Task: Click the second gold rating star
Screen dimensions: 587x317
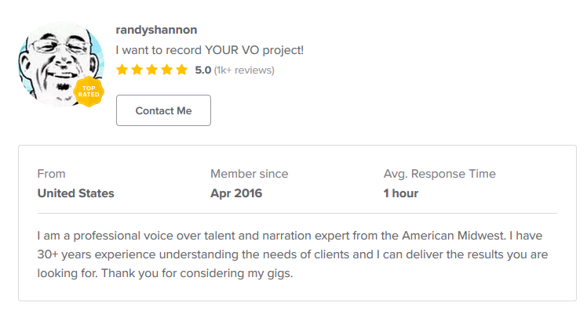Action: click(137, 70)
